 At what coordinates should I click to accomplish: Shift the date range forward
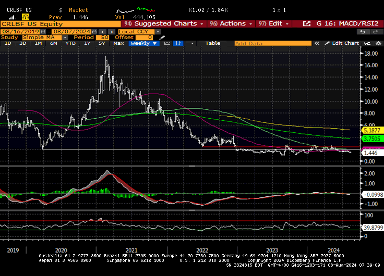tap(112, 32)
